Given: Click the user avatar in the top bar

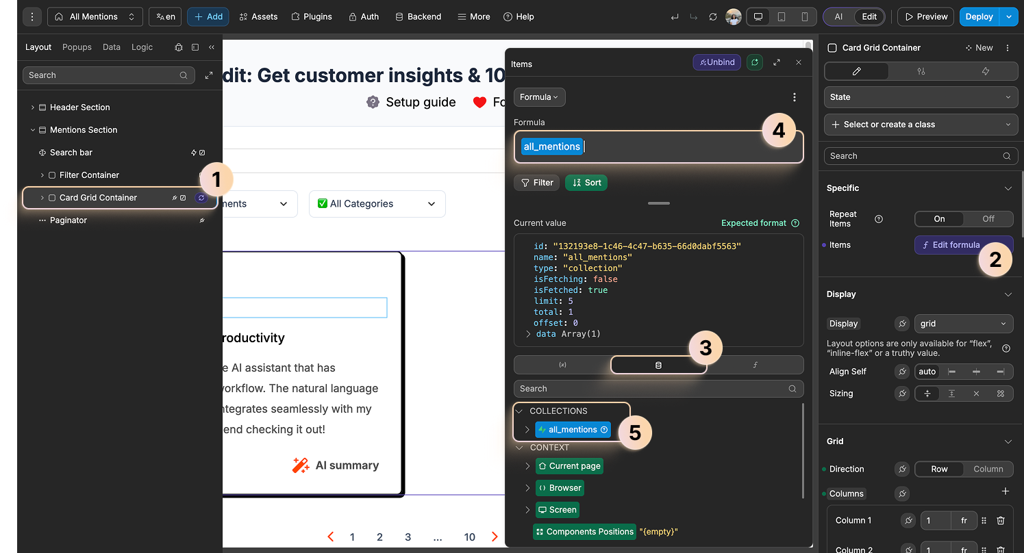Looking at the screenshot, I should click(734, 16).
